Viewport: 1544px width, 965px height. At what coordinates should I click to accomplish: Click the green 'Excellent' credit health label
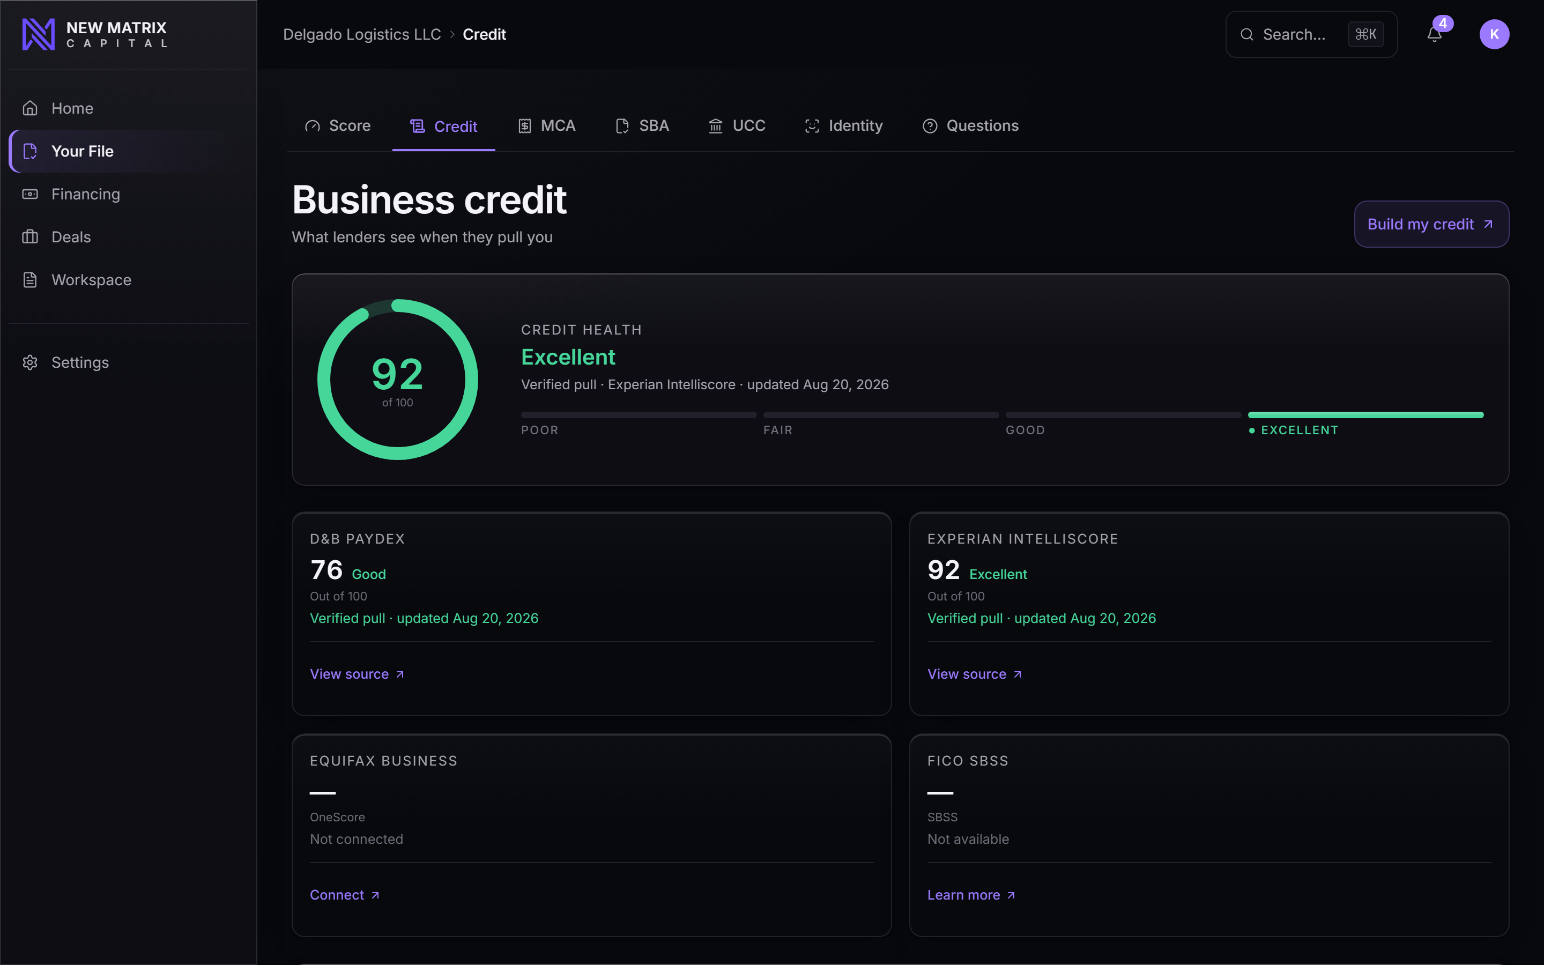click(x=568, y=358)
